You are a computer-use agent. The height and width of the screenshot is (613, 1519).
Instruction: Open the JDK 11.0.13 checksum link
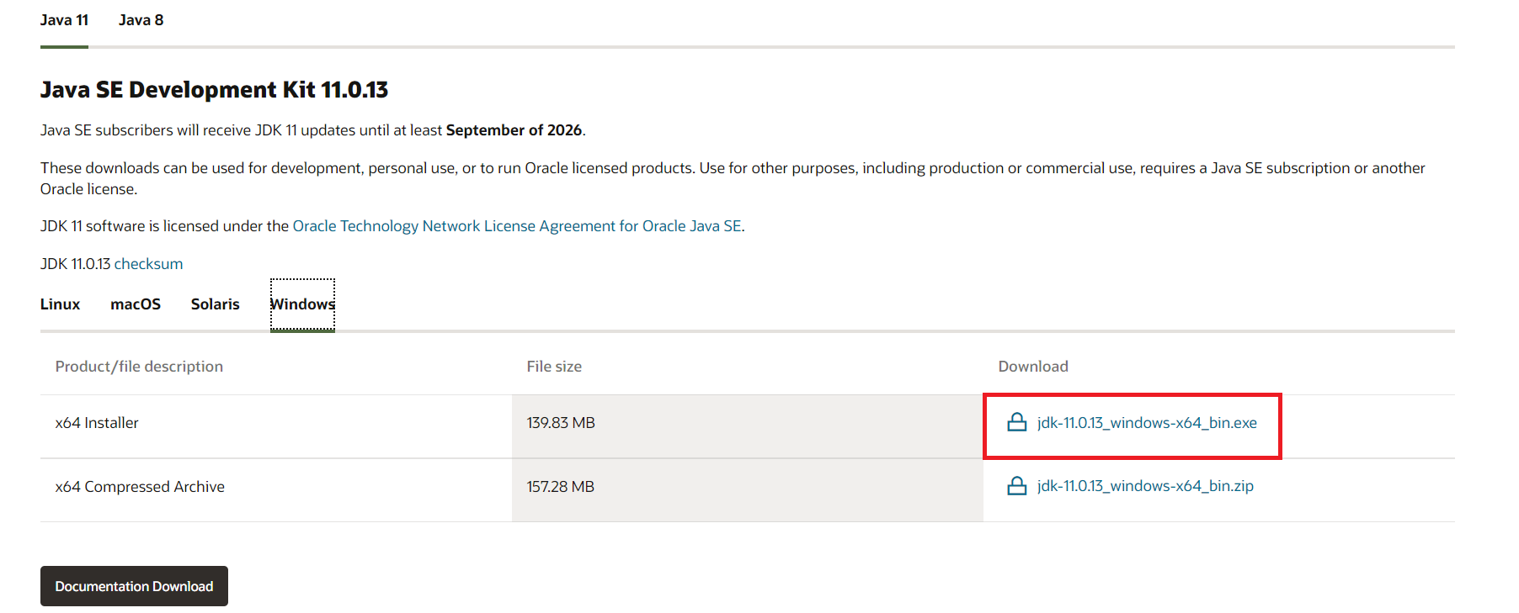148,264
